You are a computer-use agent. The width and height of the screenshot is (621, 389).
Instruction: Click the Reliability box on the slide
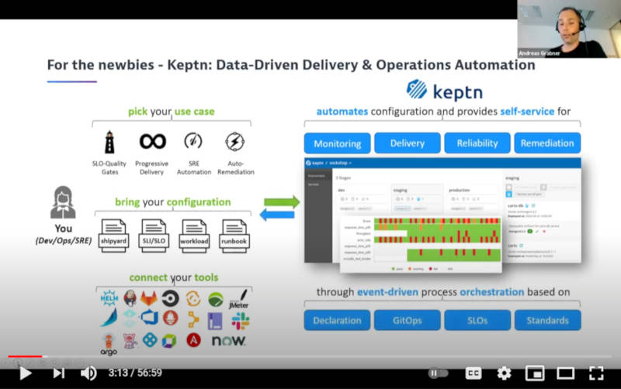tap(477, 143)
